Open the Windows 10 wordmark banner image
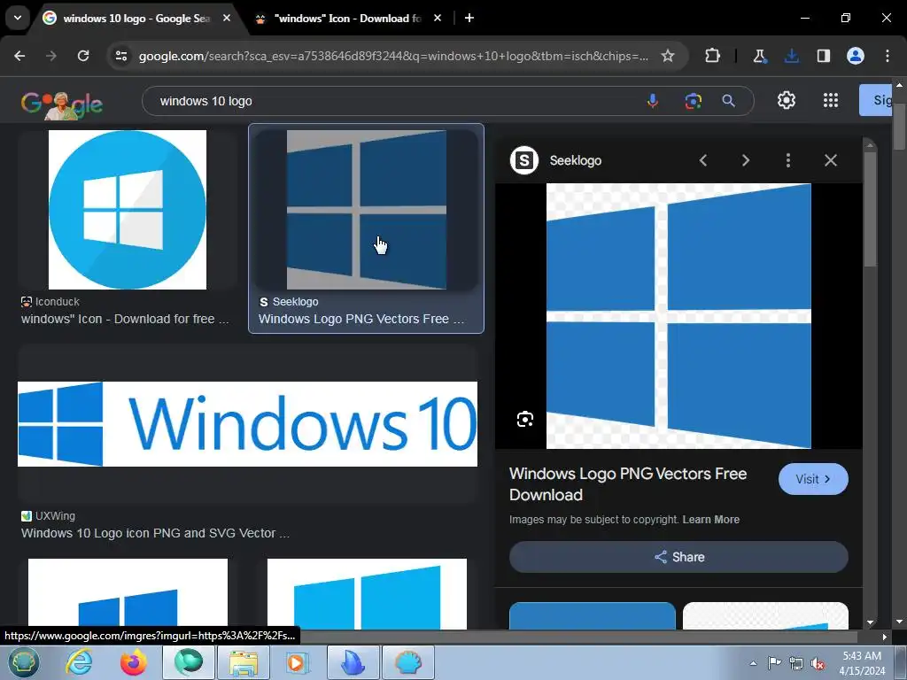The width and height of the screenshot is (907, 680). (x=248, y=424)
